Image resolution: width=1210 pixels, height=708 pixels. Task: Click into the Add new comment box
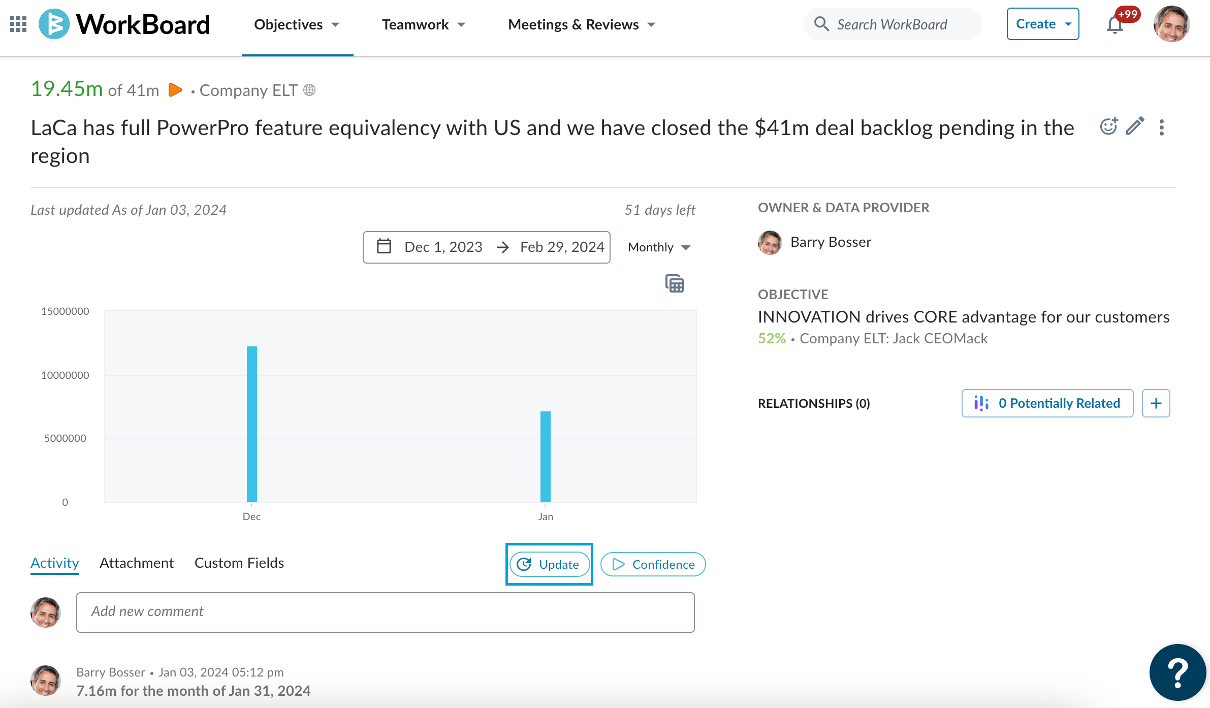[x=386, y=612]
